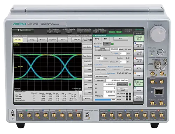Click green plus icon beside Data/XData

pos(112,44)
